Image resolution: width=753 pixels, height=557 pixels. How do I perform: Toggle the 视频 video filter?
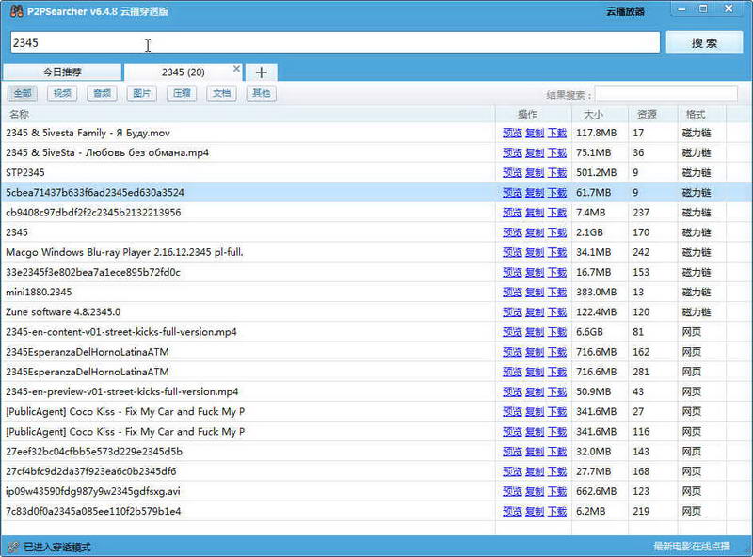[62, 93]
